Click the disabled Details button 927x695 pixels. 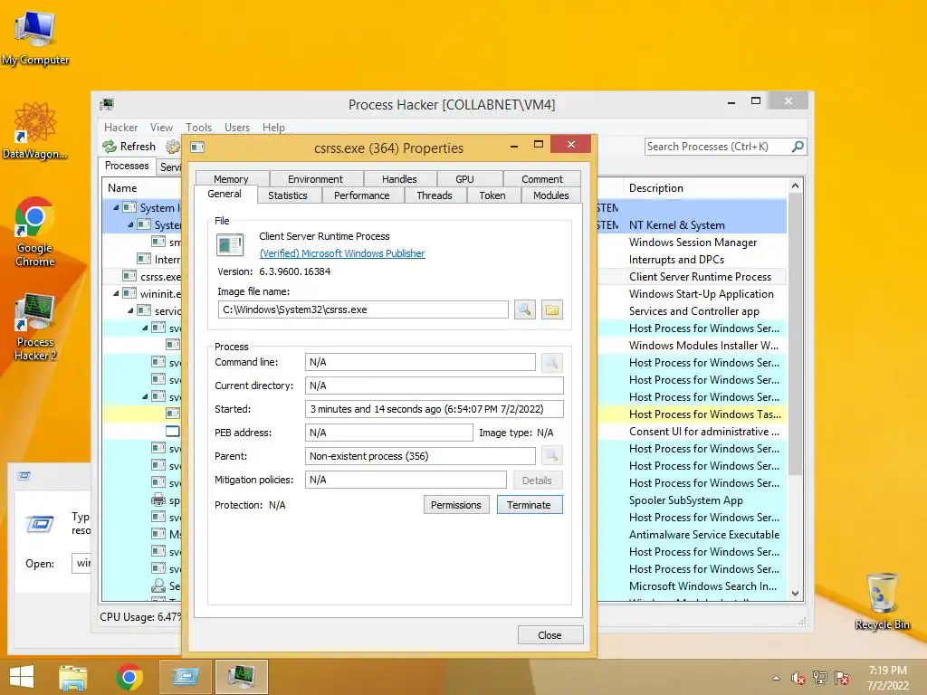tap(537, 481)
